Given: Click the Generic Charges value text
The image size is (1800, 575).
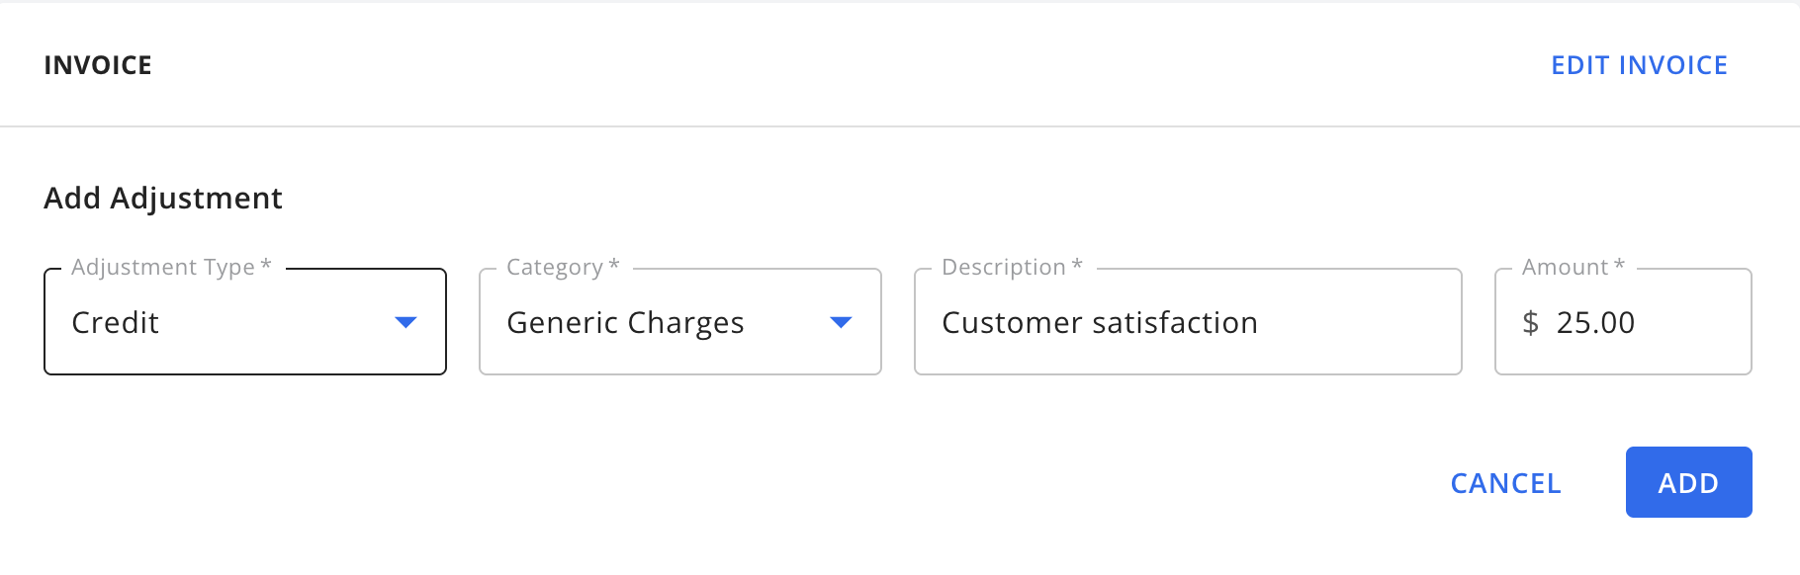Looking at the screenshot, I should (x=625, y=323).
